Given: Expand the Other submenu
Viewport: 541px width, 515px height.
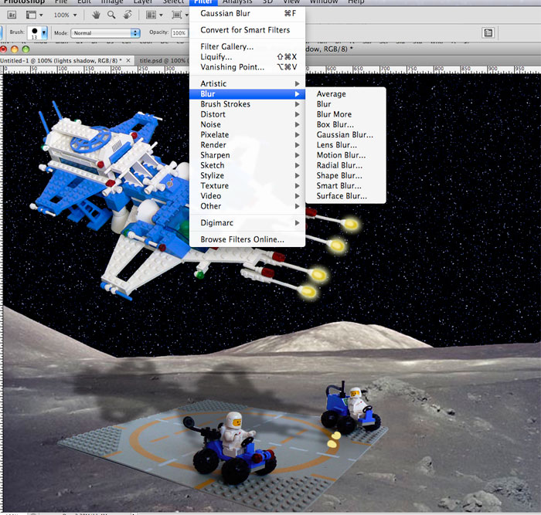Looking at the screenshot, I should click(x=247, y=206).
